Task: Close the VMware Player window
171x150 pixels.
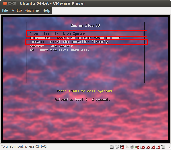Action: (5, 4)
